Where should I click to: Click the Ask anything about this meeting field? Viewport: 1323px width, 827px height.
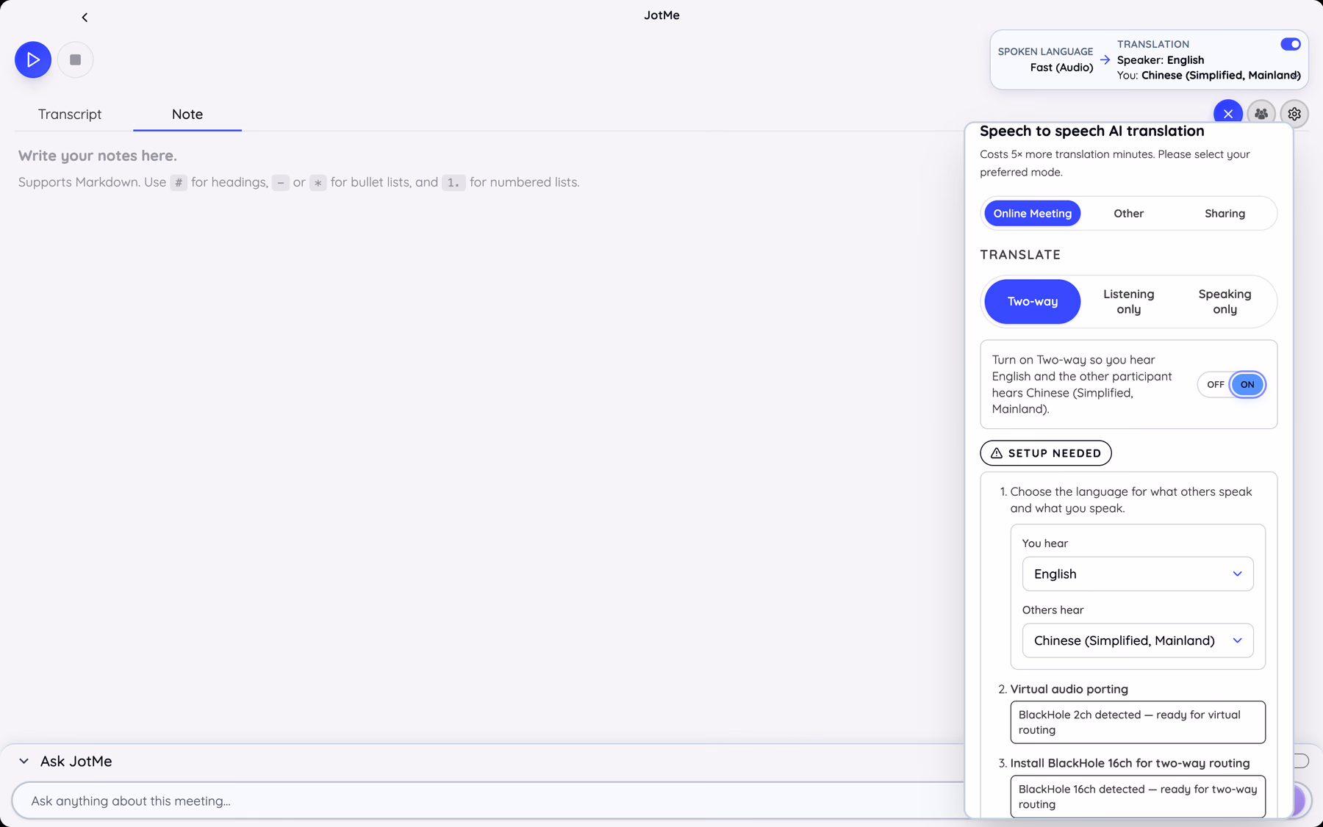click(487, 801)
